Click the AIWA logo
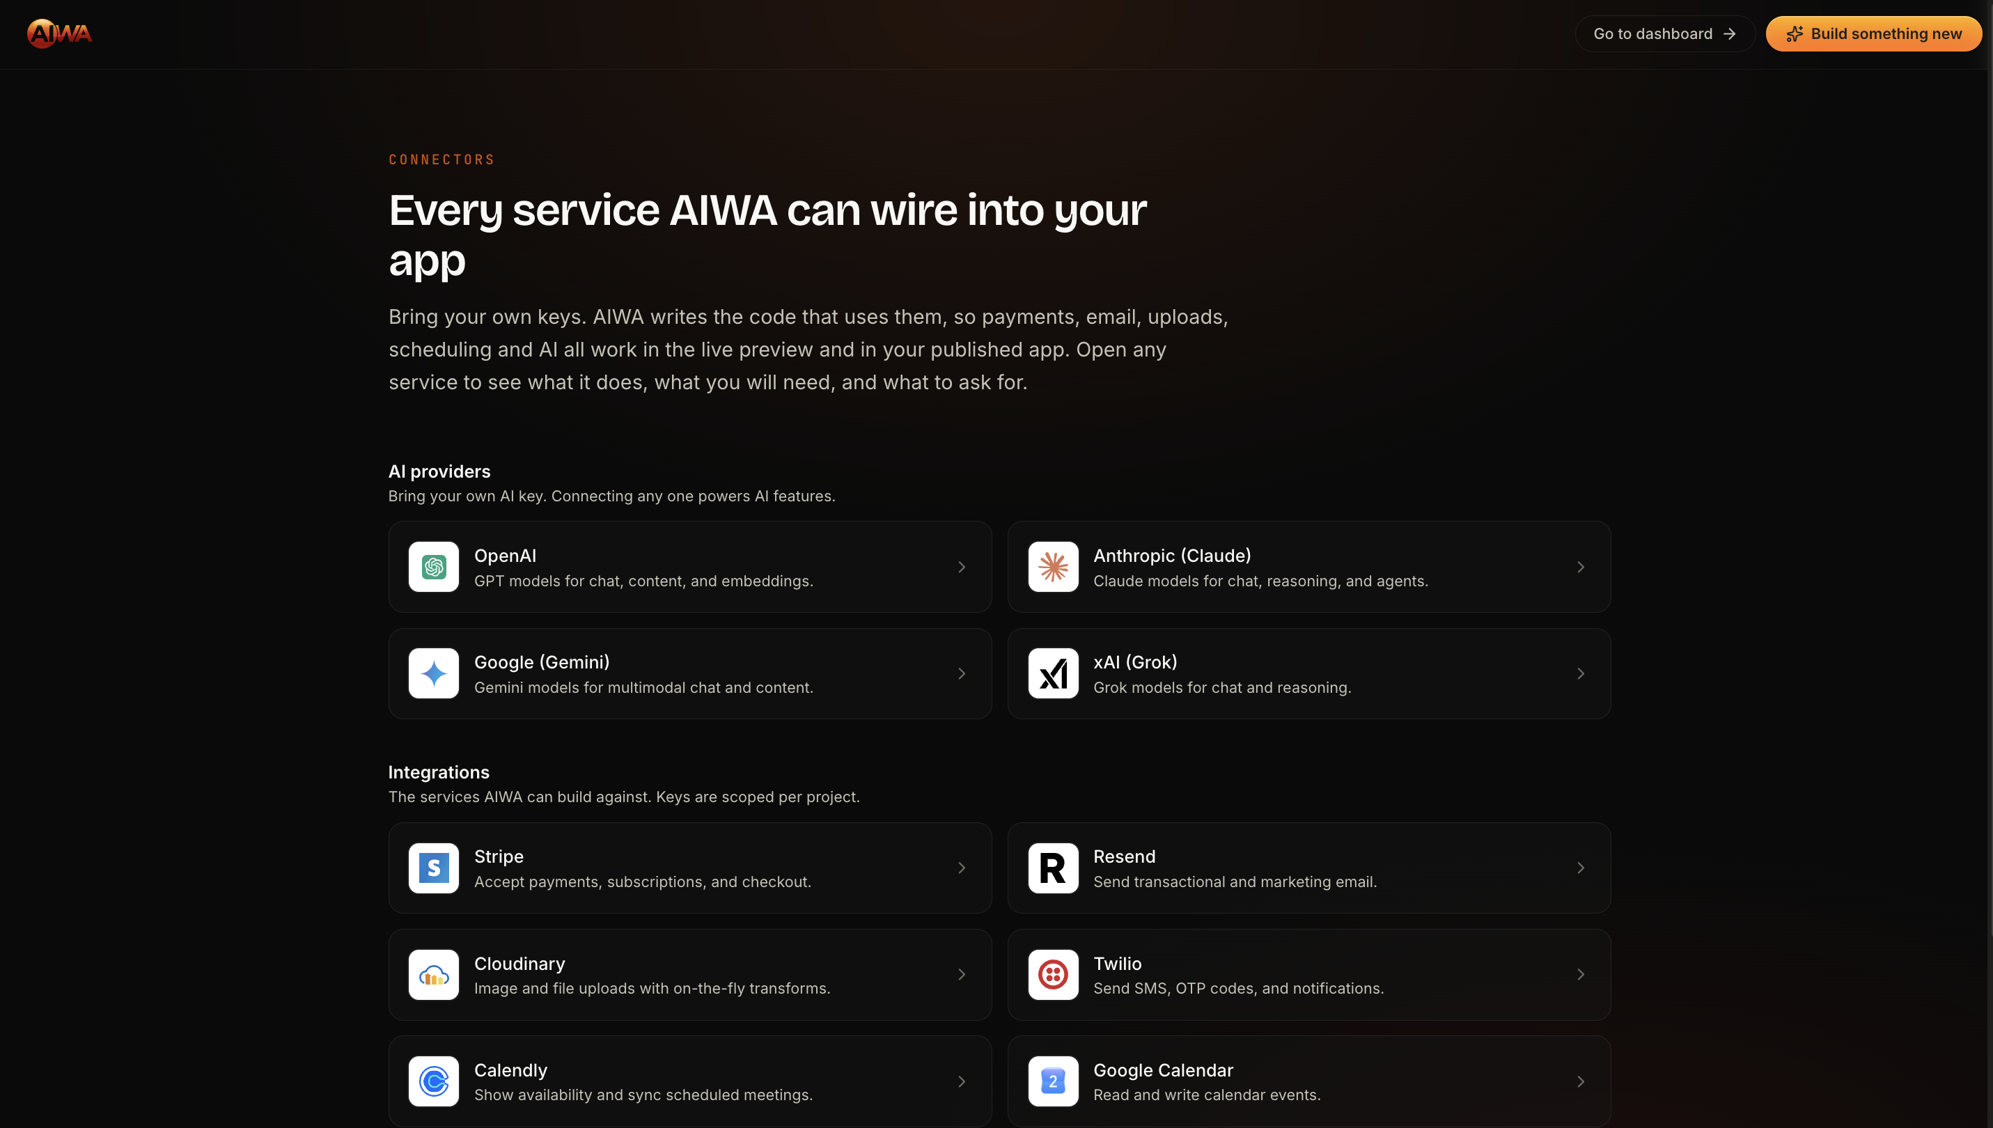 point(60,33)
